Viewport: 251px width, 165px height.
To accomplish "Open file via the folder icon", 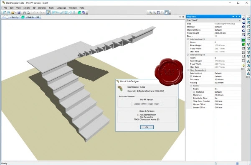I will click(x=13, y=12).
